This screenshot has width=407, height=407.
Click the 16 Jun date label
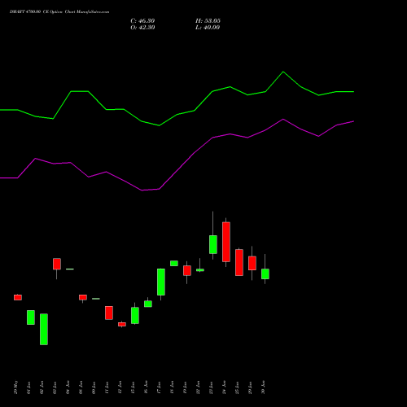tap(146, 387)
